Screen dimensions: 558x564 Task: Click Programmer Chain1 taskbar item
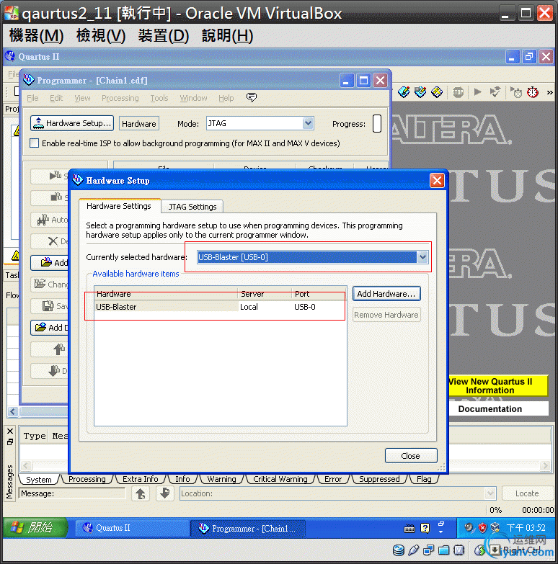tap(248, 529)
